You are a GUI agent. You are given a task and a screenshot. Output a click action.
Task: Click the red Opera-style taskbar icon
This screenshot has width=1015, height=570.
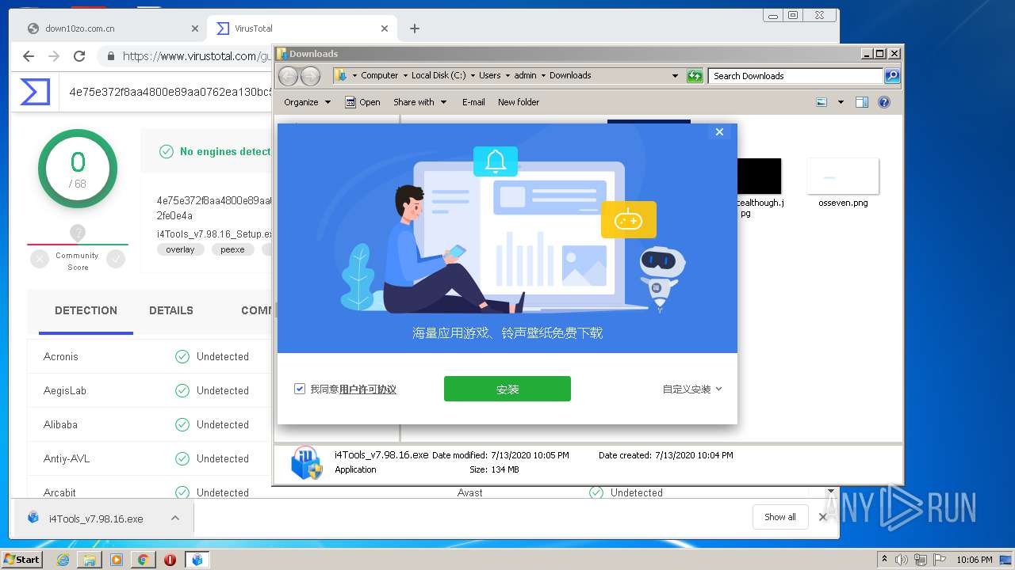(x=170, y=560)
